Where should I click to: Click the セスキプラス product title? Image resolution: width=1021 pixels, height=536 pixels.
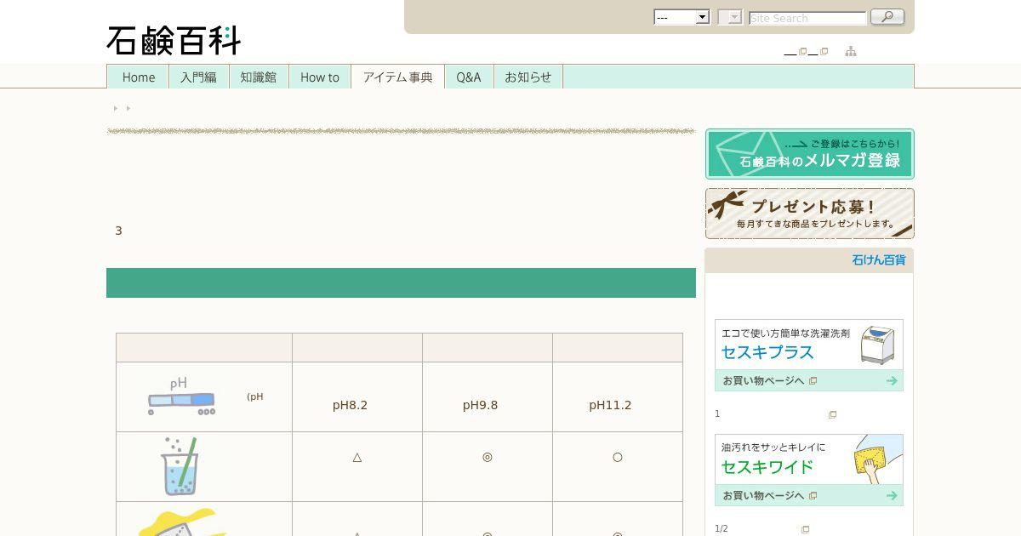coord(767,352)
